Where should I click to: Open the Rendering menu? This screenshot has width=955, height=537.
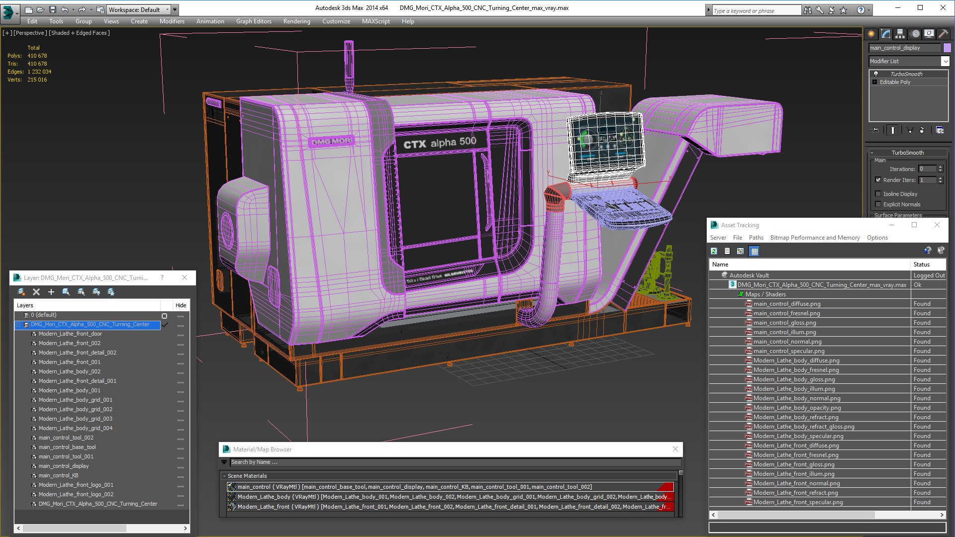point(296,21)
